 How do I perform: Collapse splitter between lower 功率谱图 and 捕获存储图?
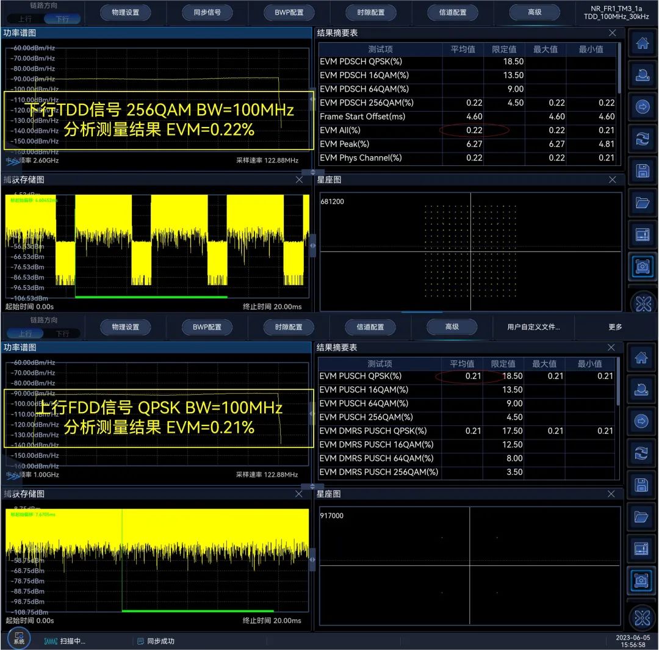pos(312,486)
